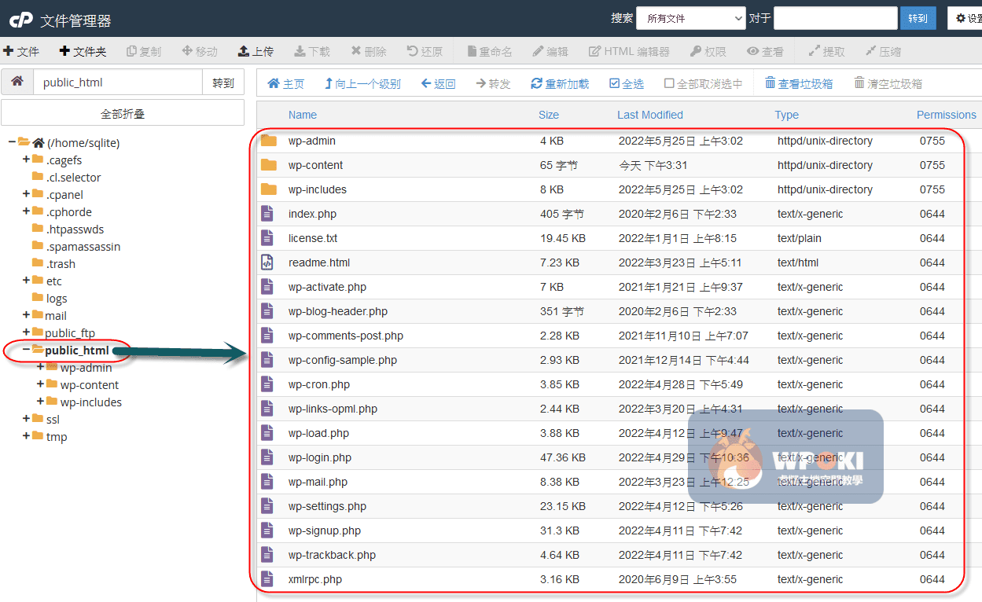Viewport: 982px width, 602px height.
Task: Click the 重新加载 reload button
Action: click(560, 83)
